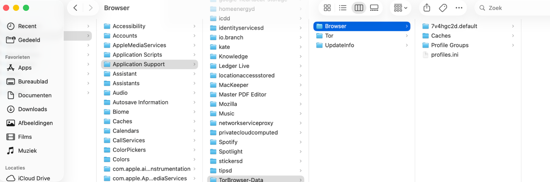Screen dimensions: 550x182
Task: Select the Accounts folder
Action: [x=149, y=36]
